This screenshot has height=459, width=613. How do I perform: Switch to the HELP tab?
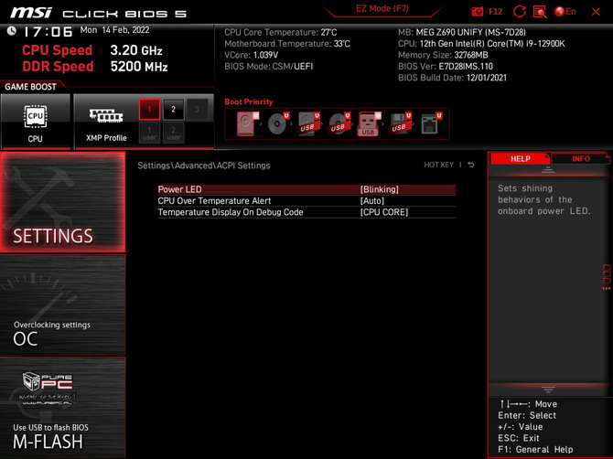click(x=520, y=159)
